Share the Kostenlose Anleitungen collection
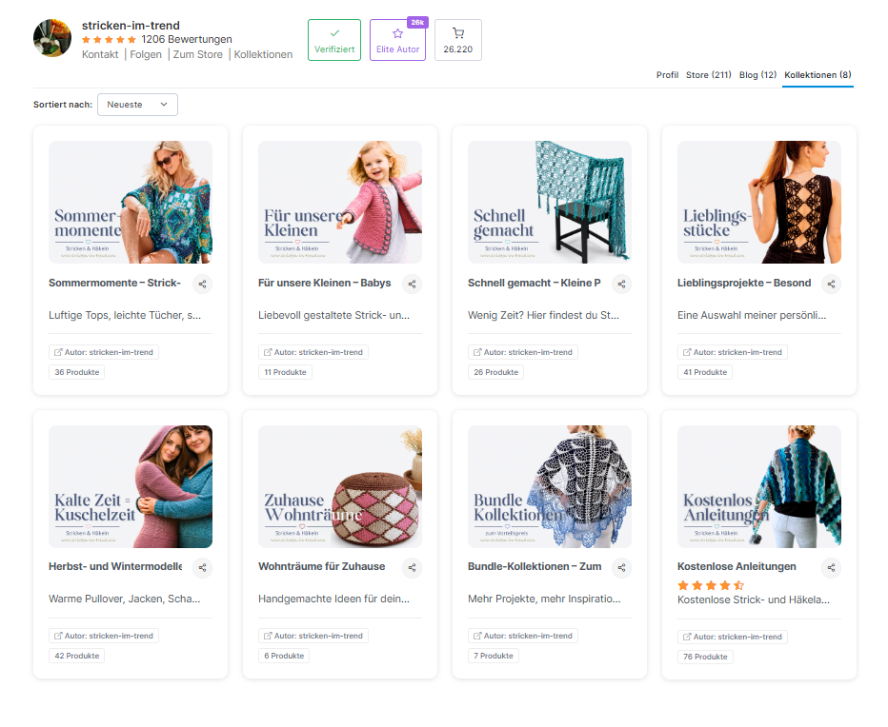Screen dimensions: 888x727 click(831, 567)
